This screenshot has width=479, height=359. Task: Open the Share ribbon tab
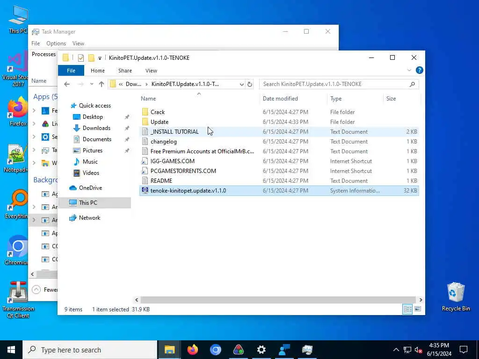coord(125,71)
